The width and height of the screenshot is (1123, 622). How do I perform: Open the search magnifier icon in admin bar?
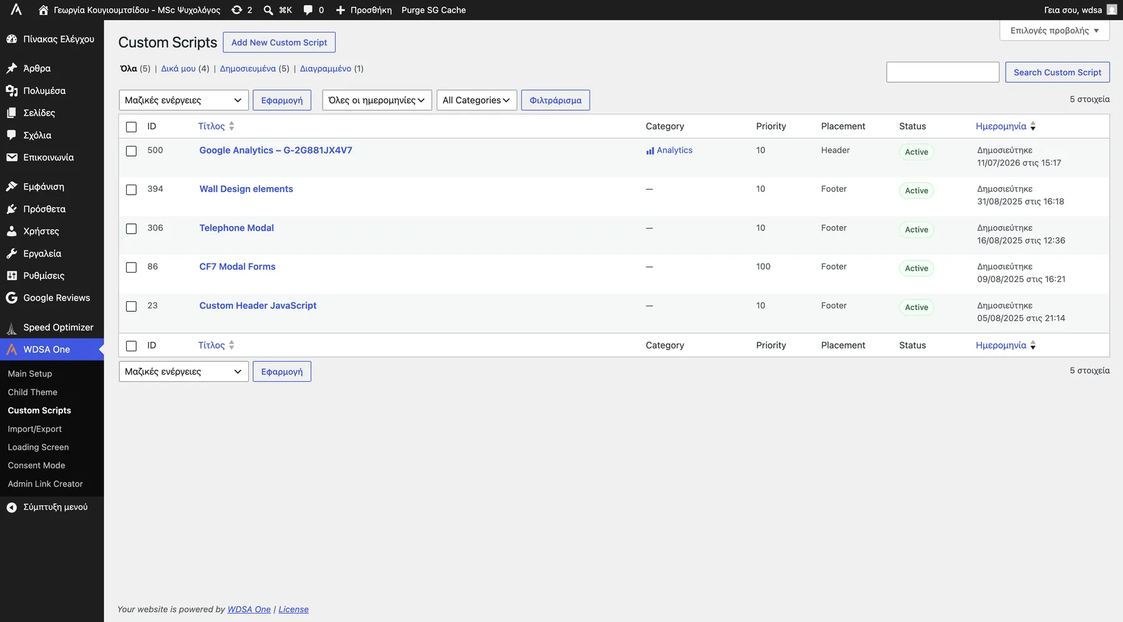point(268,10)
